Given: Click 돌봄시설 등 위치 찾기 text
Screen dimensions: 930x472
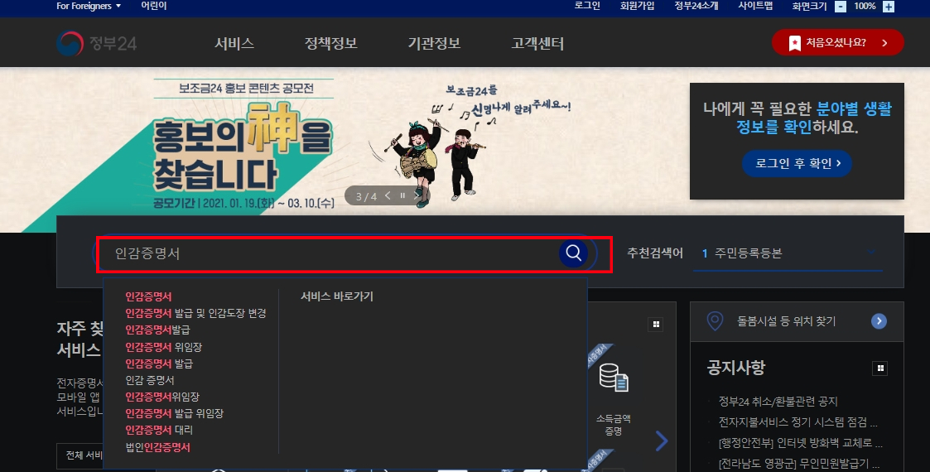Looking at the screenshot, I should [786, 321].
